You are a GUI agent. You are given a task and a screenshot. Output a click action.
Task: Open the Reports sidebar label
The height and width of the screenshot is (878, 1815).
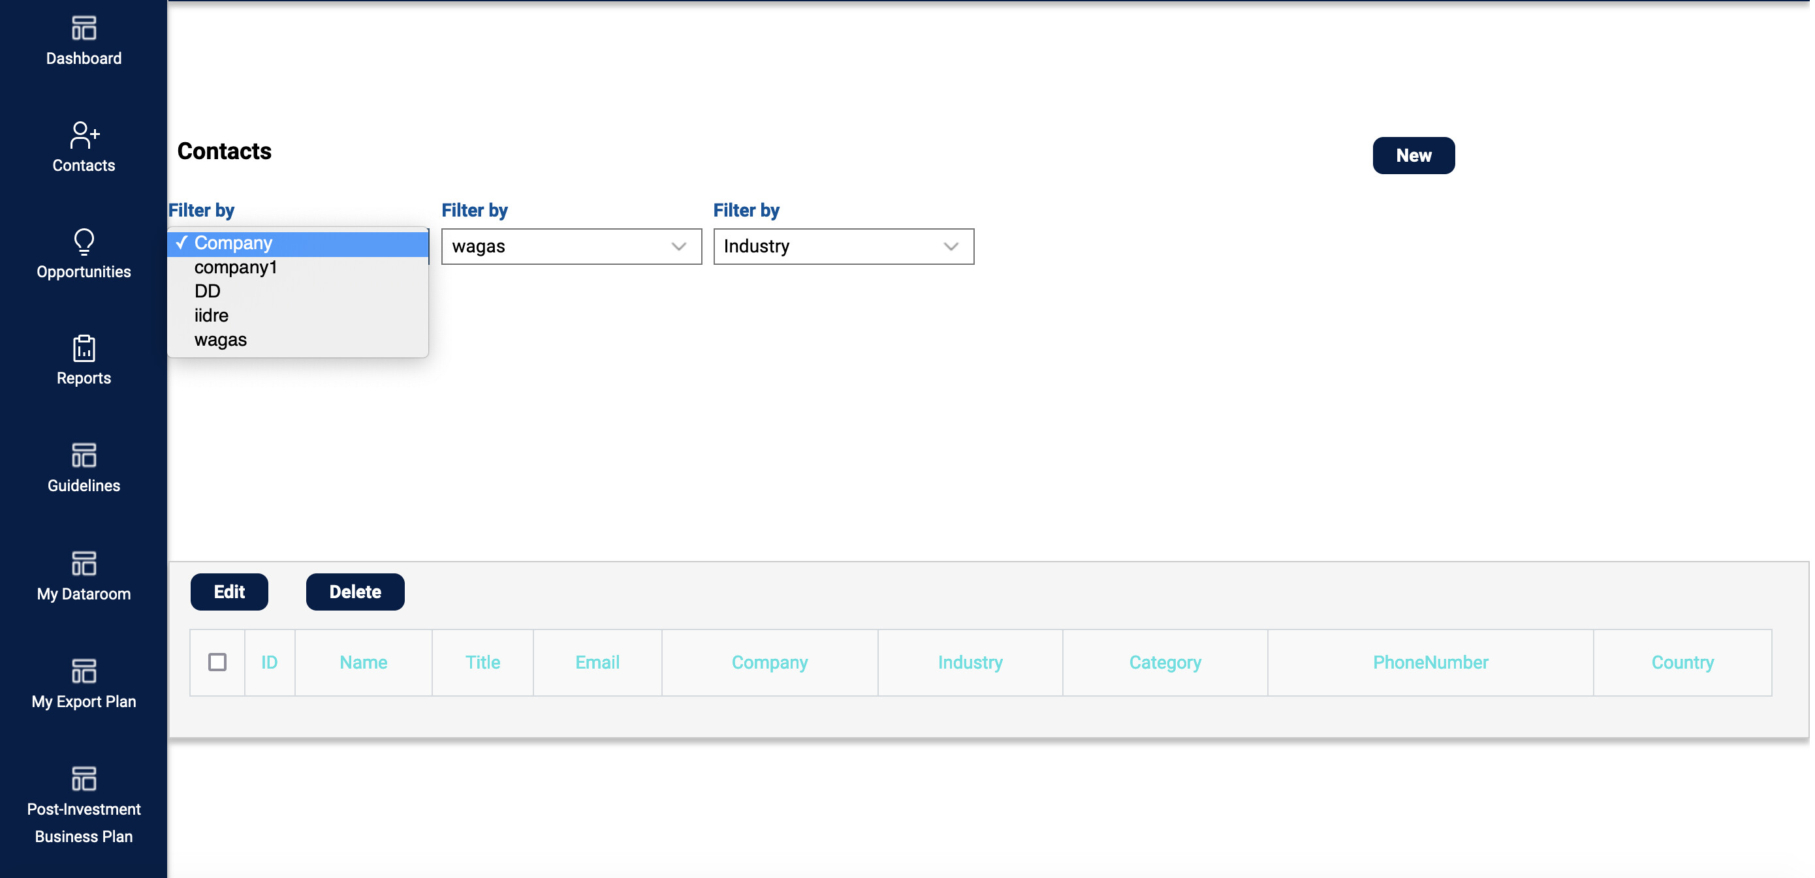point(84,378)
